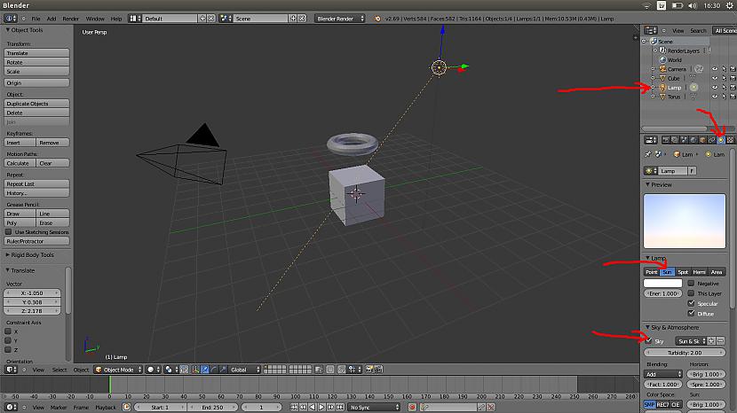Click the Duplicate Objects button
This screenshot has height=413, width=737.
coord(36,103)
